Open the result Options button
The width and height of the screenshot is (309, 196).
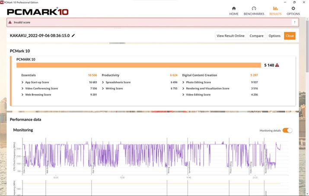274,36
